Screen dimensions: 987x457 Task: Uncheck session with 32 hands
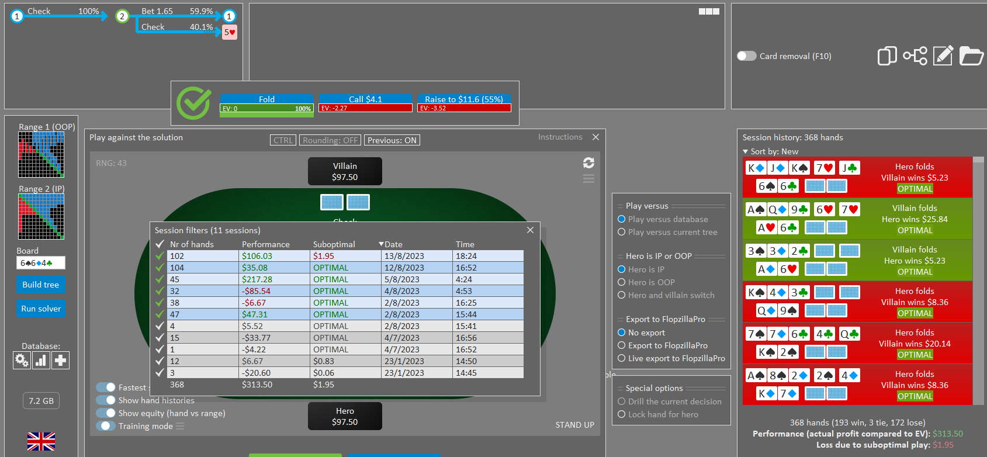pos(160,291)
